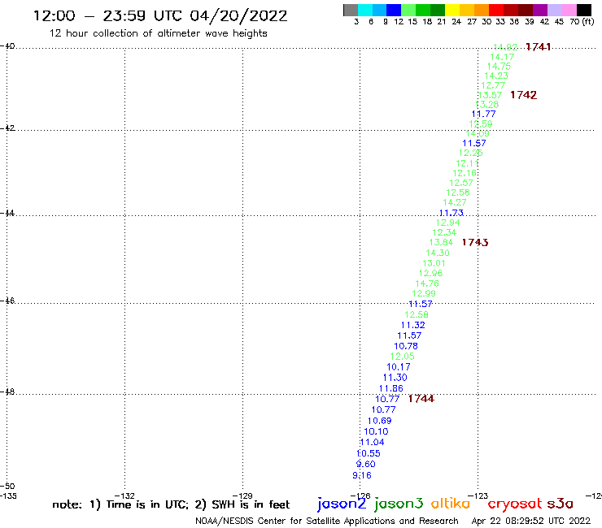Viewport: 602px width, 528px height.
Task: Click the wave height value 10.17
Action: click(x=399, y=367)
